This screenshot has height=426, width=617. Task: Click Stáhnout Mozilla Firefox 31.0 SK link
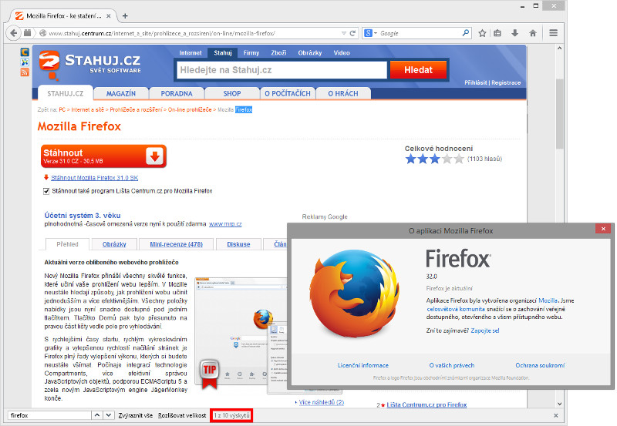click(94, 178)
